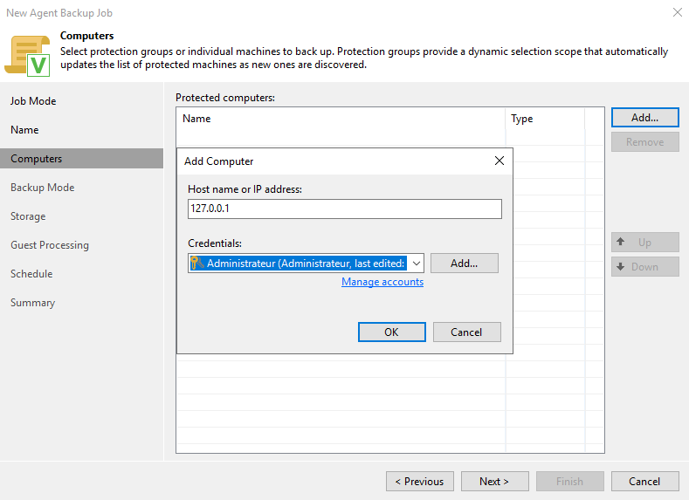Sort by the Type column header
The image size is (689, 500).
click(x=545, y=119)
